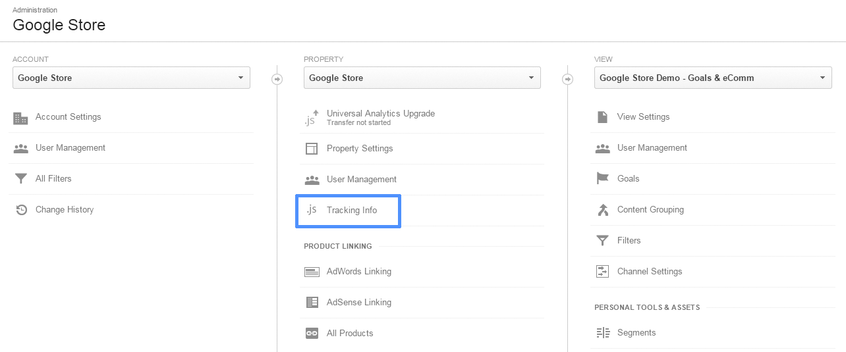Click the Content Grouping icon
This screenshot has height=352, width=846.
[x=602, y=210]
